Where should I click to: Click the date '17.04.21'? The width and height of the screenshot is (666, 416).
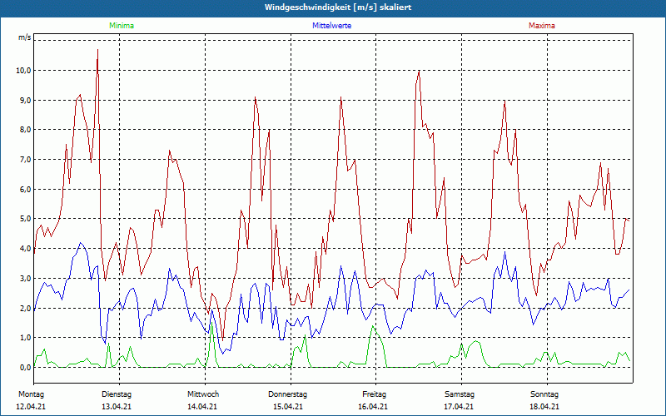tap(460, 407)
